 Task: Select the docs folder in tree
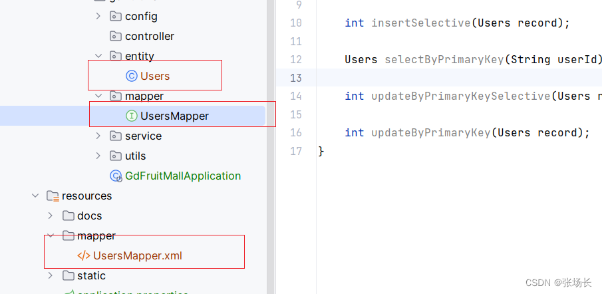pyautogui.click(x=89, y=216)
